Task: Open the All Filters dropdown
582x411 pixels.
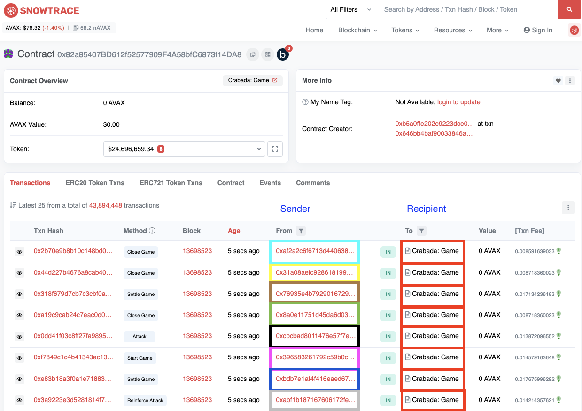Action: click(x=351, y=9)
